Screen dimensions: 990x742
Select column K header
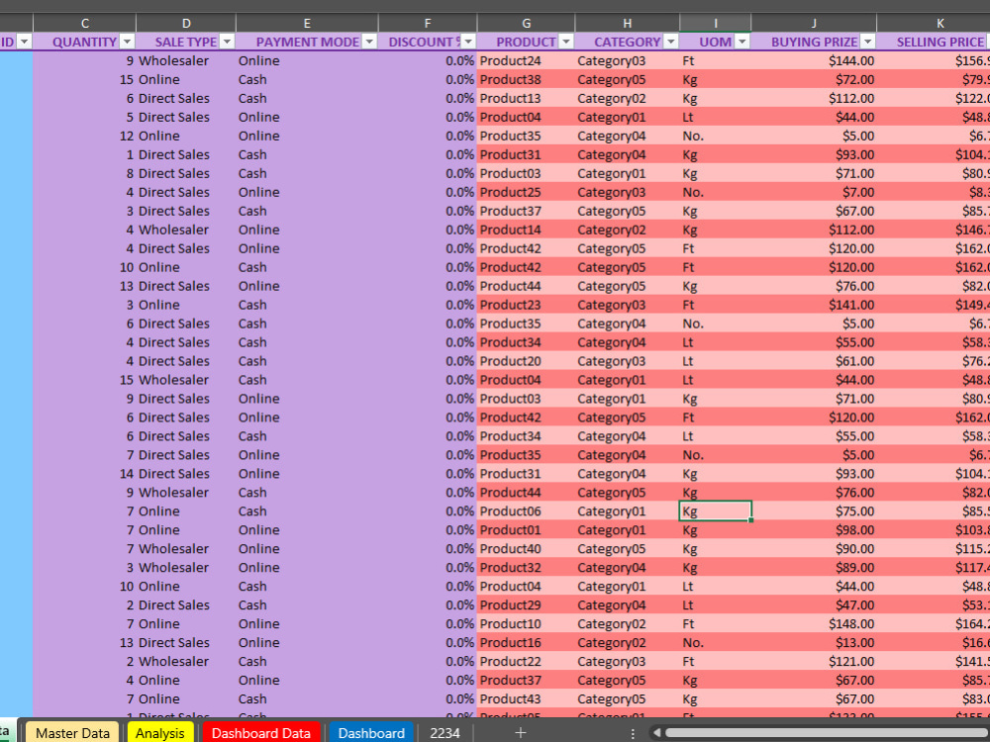(x=934, y=24)
